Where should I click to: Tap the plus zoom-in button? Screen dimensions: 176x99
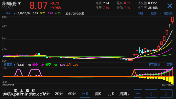tap(138, 93)
